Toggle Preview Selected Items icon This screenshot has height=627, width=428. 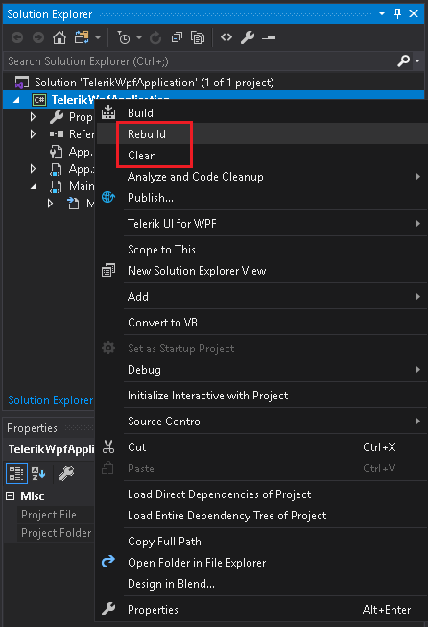coord(269,37)
